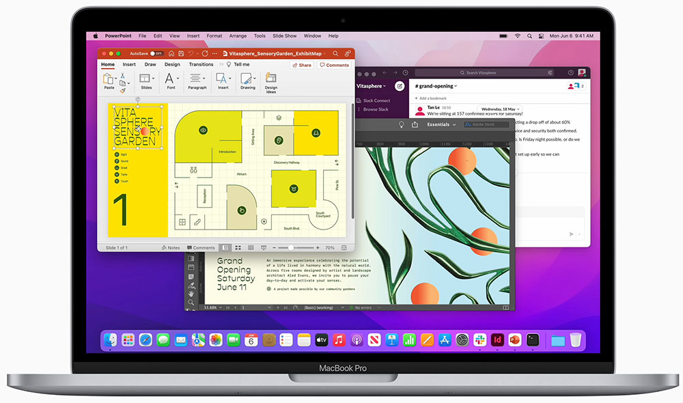Image resolution: width=683 pixels, height=403 pixels.
Task: Adjust the zoom slider in PowerPoint's status bar
Action: tap(292, 247)
